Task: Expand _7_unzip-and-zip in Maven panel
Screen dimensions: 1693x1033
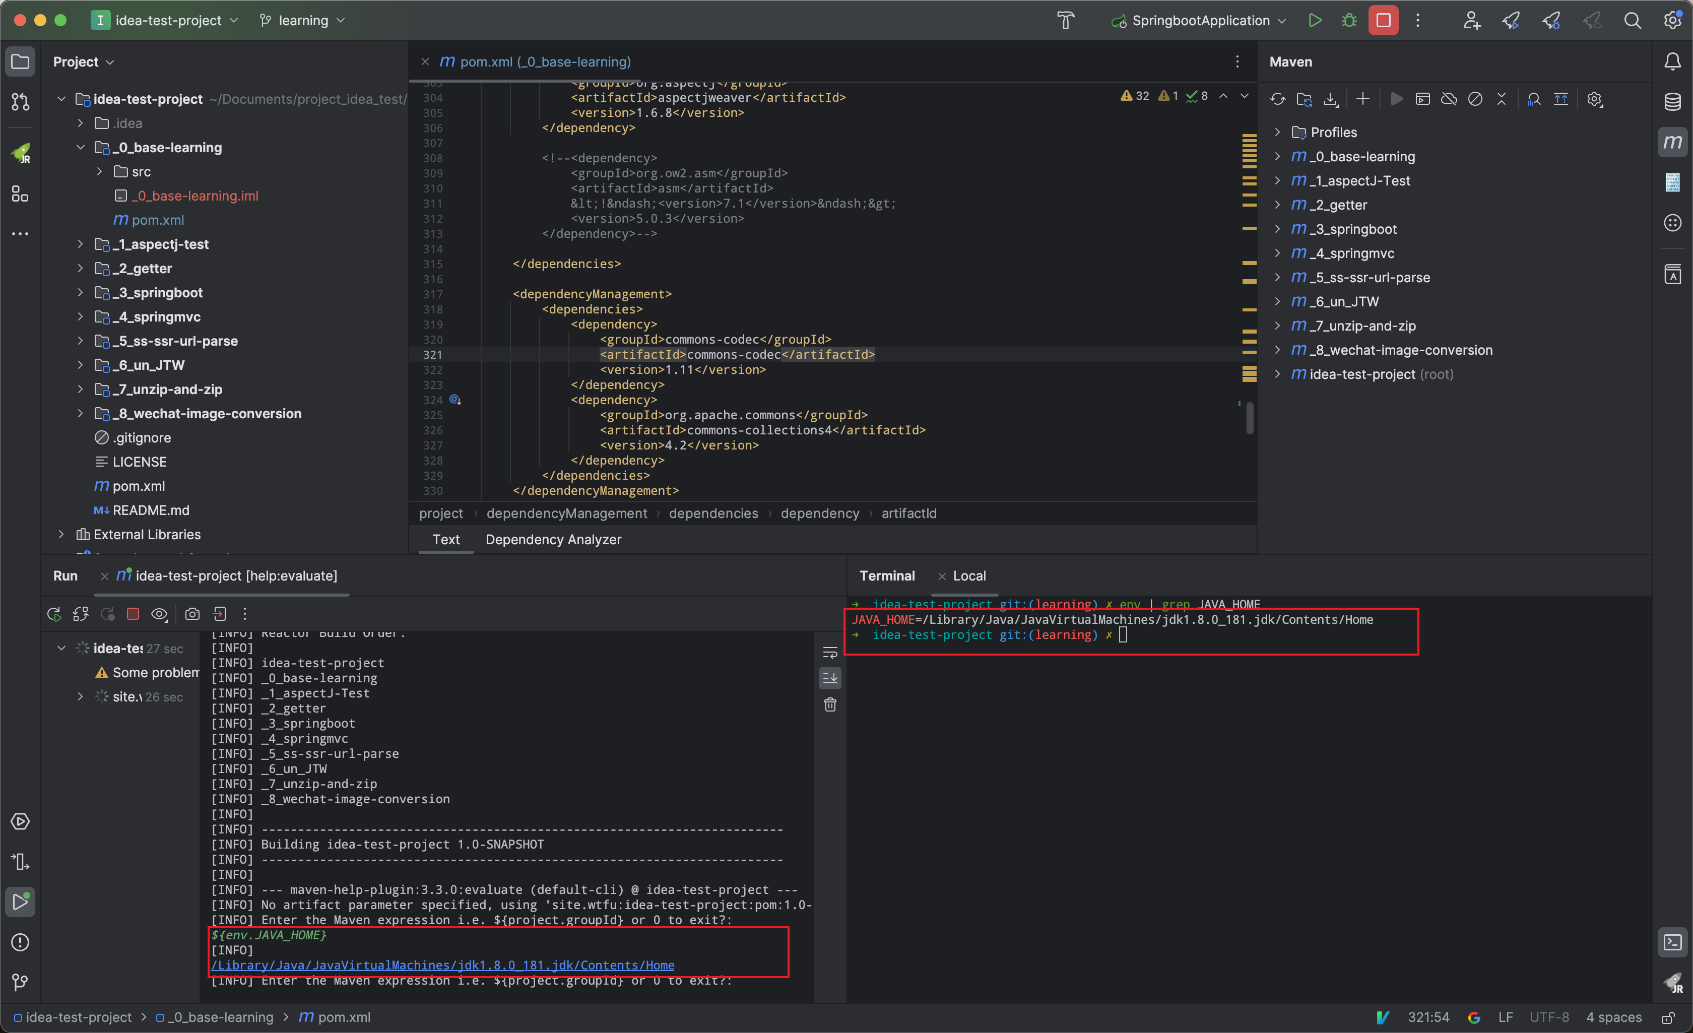Action: 1277,326
